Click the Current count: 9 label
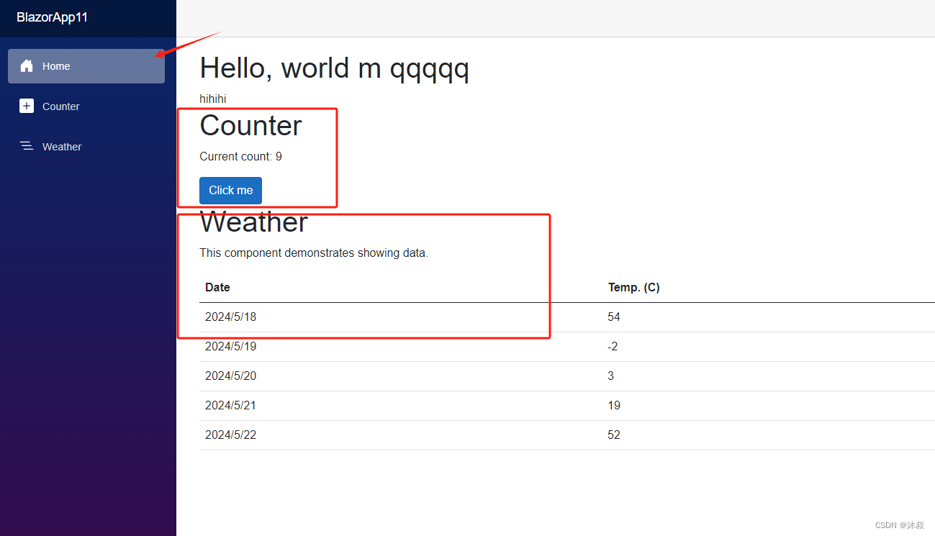935x536 pixels. click(x=240, y=156)
